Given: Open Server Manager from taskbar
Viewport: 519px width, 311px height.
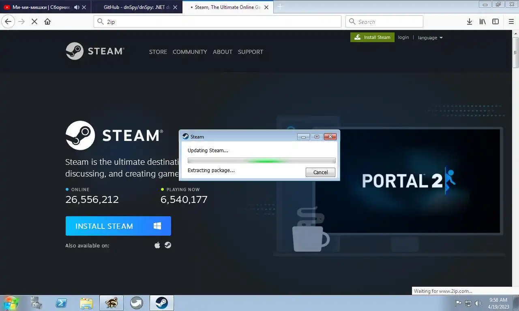Looking at the screenshot, I should 36,302.
